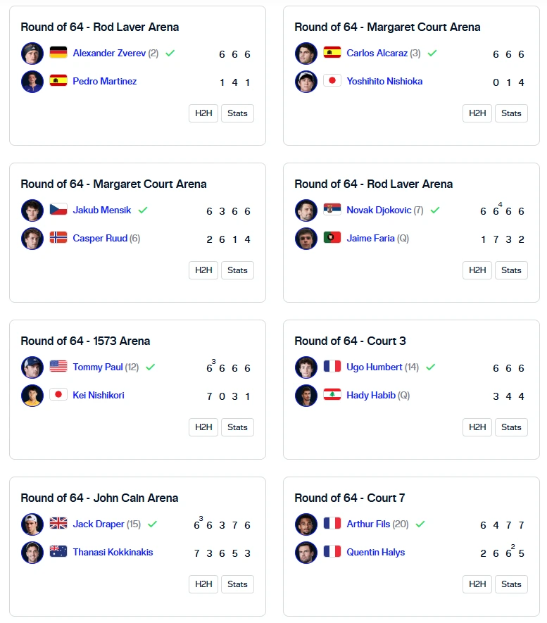Click the UK flag beside Jack Draper
Image resolution: width=547 pixels, height=623 pixels.
click(x=58, y=523)
